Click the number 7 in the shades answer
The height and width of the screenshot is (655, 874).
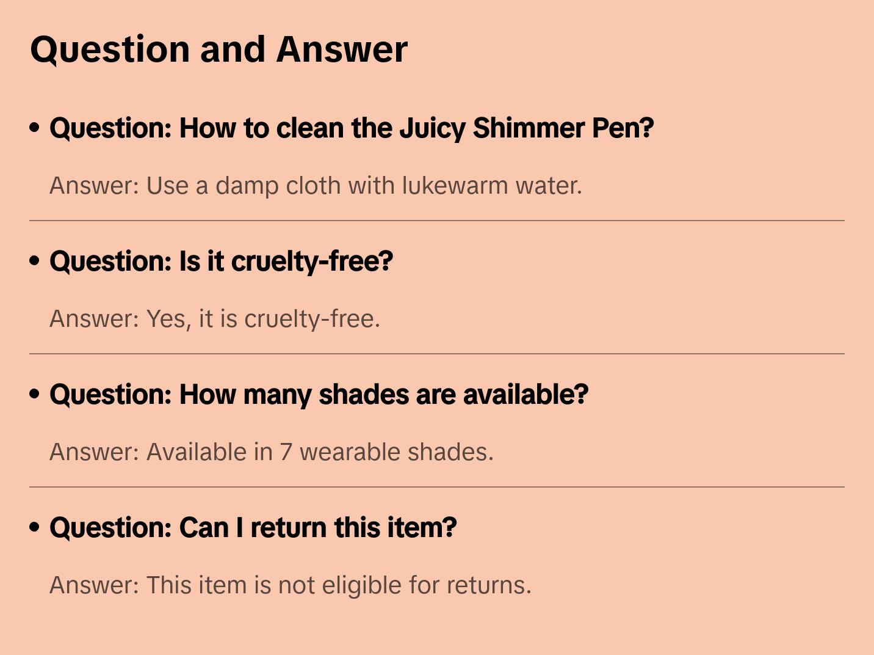pyautogui.click(x=286, y=452)
